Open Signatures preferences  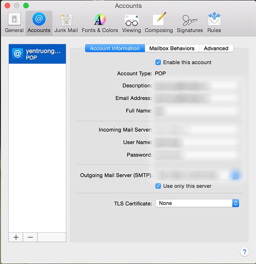point(189,23)
